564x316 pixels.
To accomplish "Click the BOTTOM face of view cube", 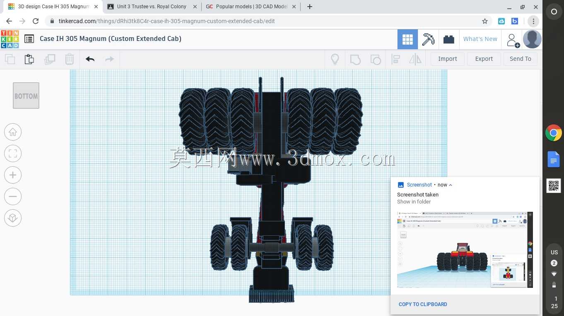I will 26,96.
